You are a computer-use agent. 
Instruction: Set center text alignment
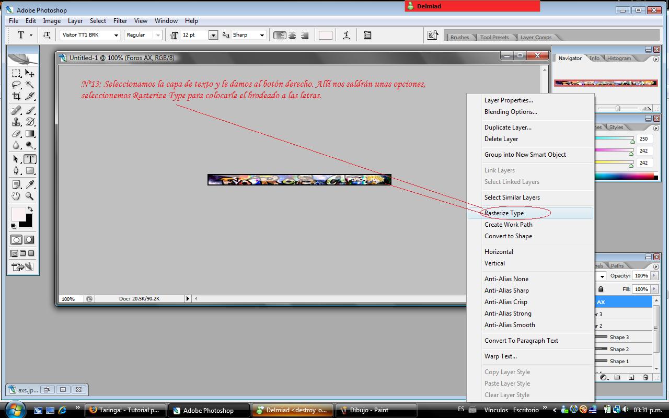point(292,35)
